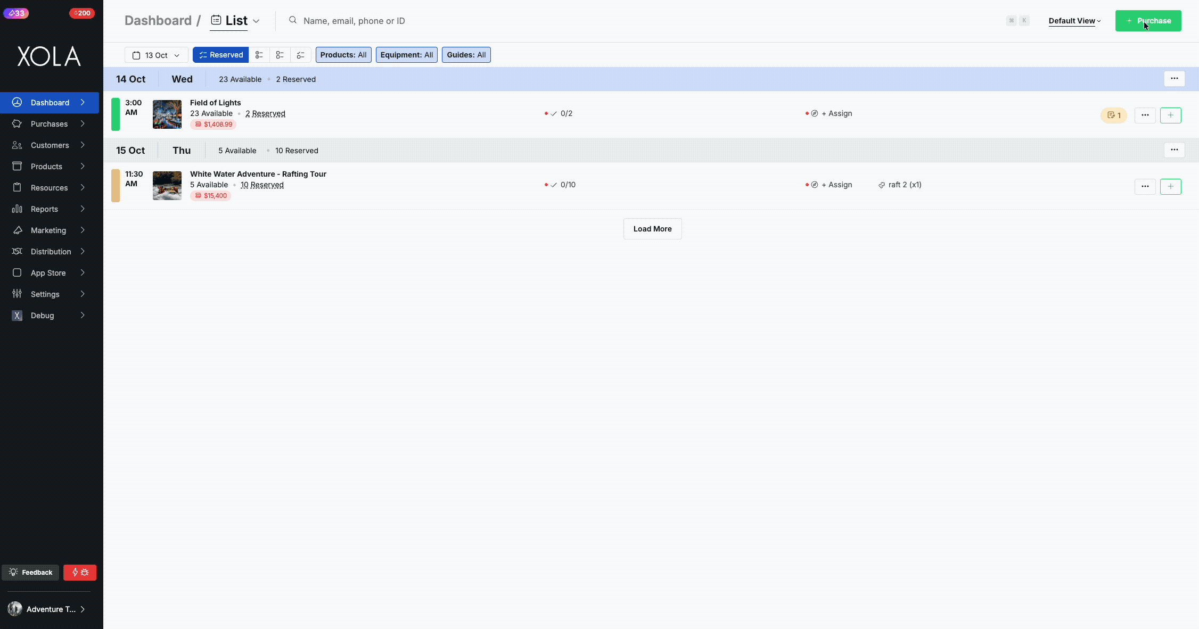This screenshot has height=629, width=1199.
Task: Open the 13 Oct date dropdown
Action: click(156, 55)
